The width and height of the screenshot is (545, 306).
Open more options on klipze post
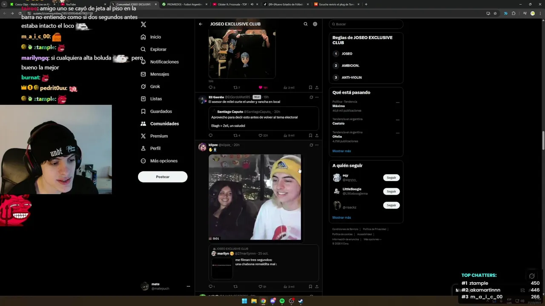[x=317, y=145]
